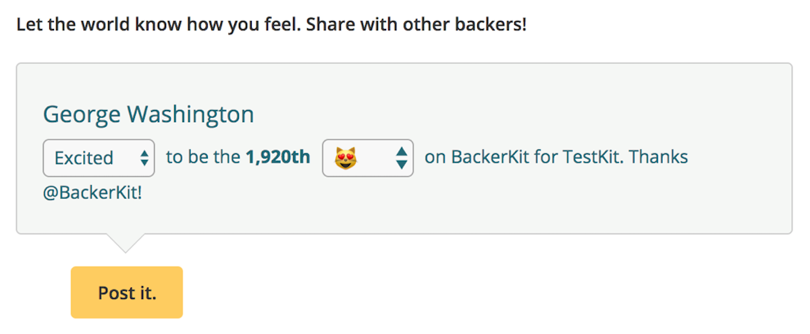Click the heart-eyes cat emoji icon
810x334 pixels.
coord(346,158)
